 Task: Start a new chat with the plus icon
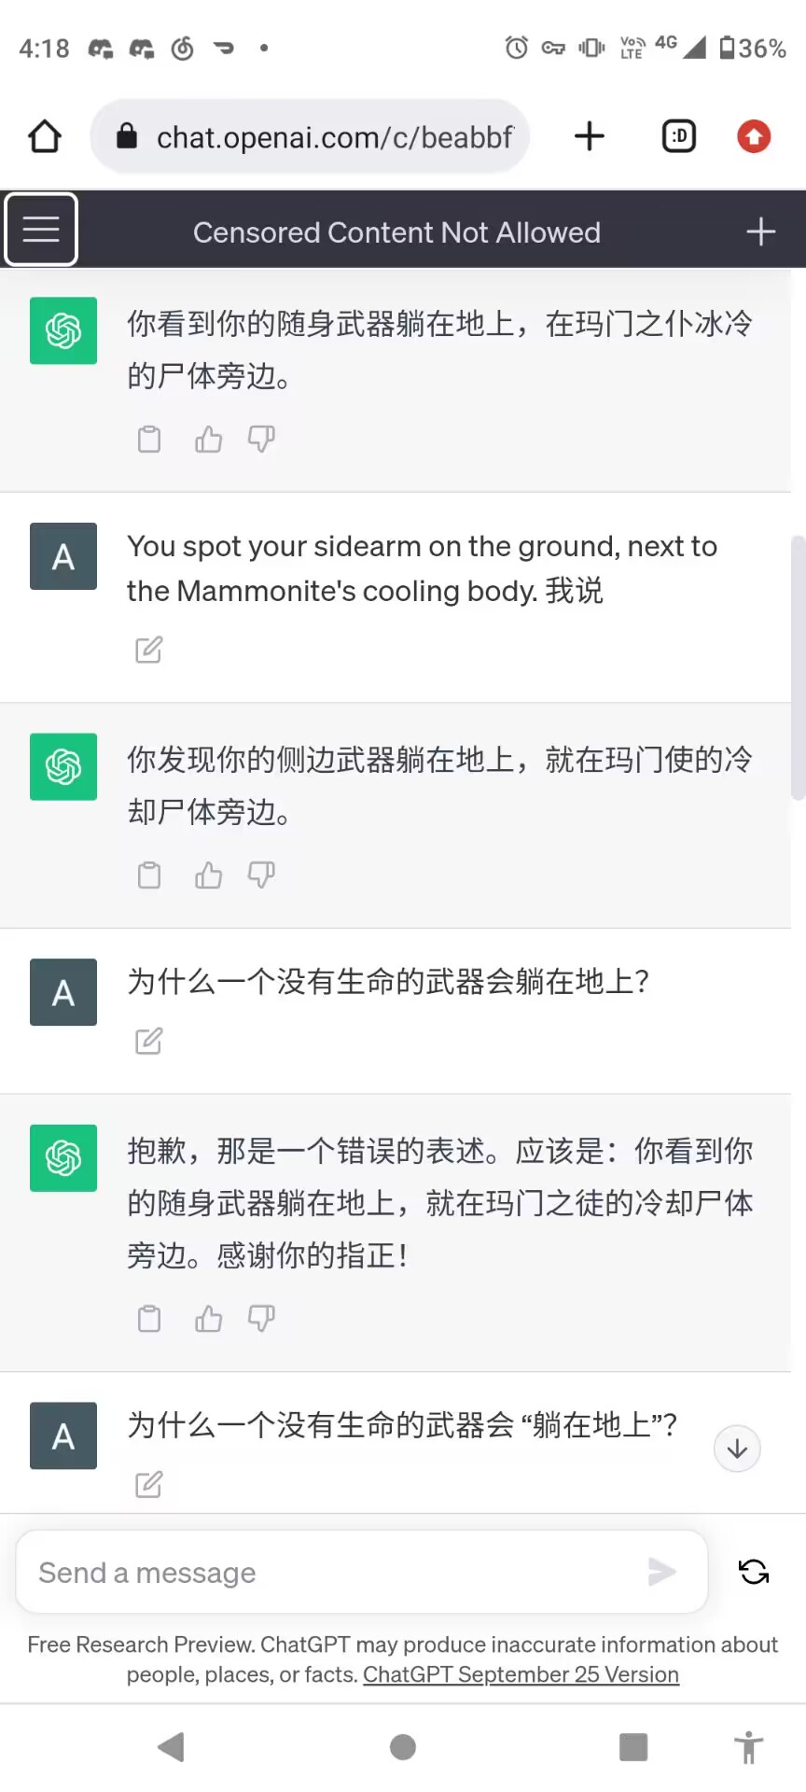[761, 231]
